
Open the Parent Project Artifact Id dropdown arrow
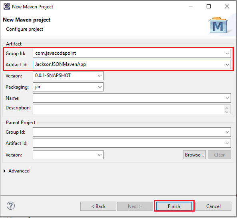(x=227, y=143)
